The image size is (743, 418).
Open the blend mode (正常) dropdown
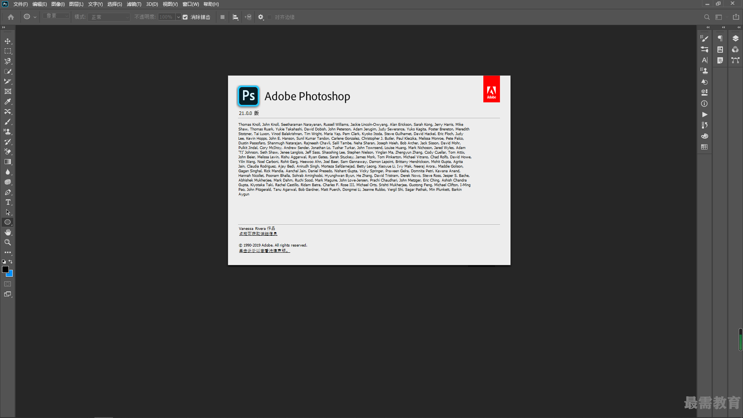[x=109, y=17]
